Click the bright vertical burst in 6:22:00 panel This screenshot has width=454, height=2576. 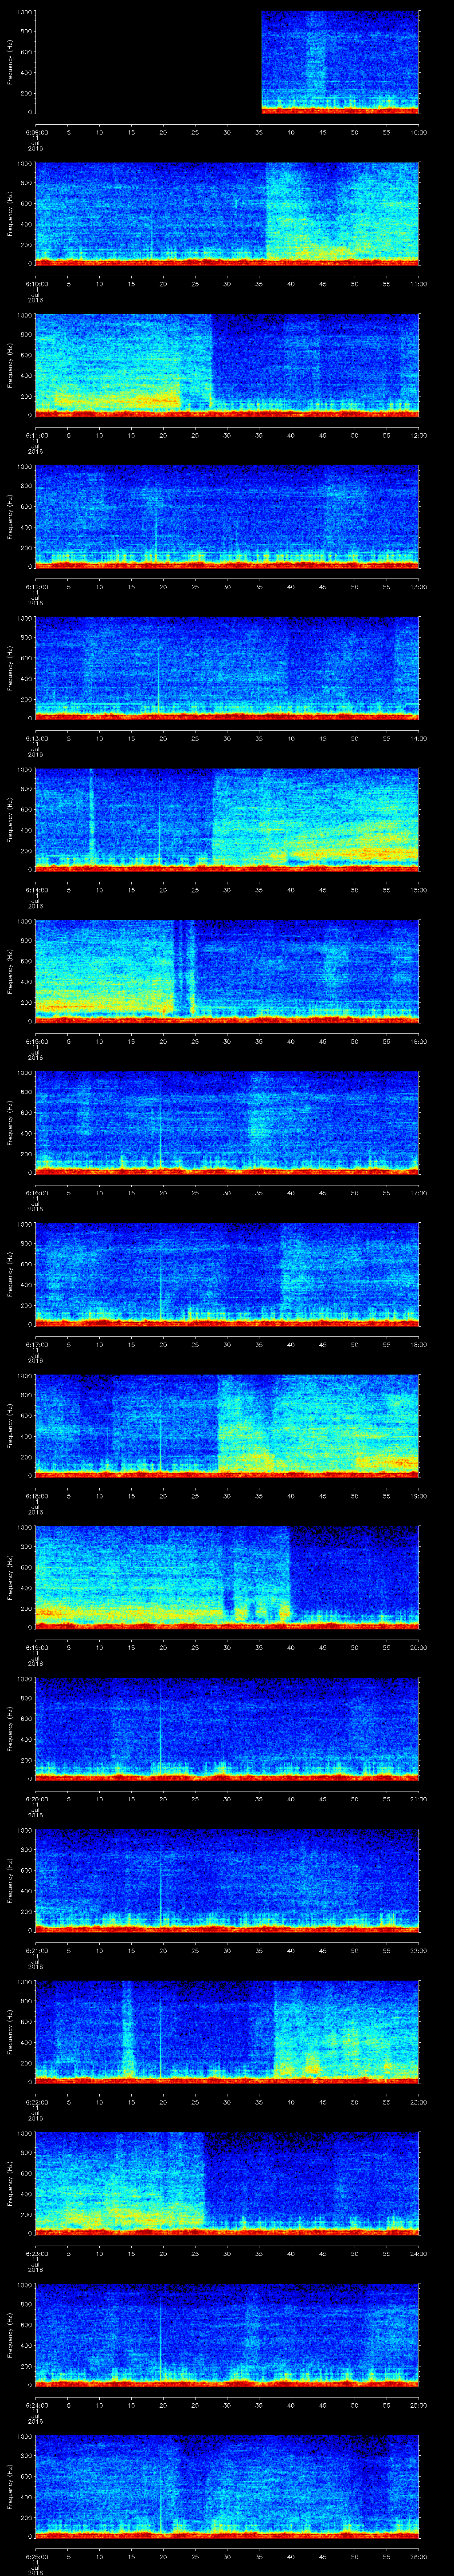[x=128, y=2030]
